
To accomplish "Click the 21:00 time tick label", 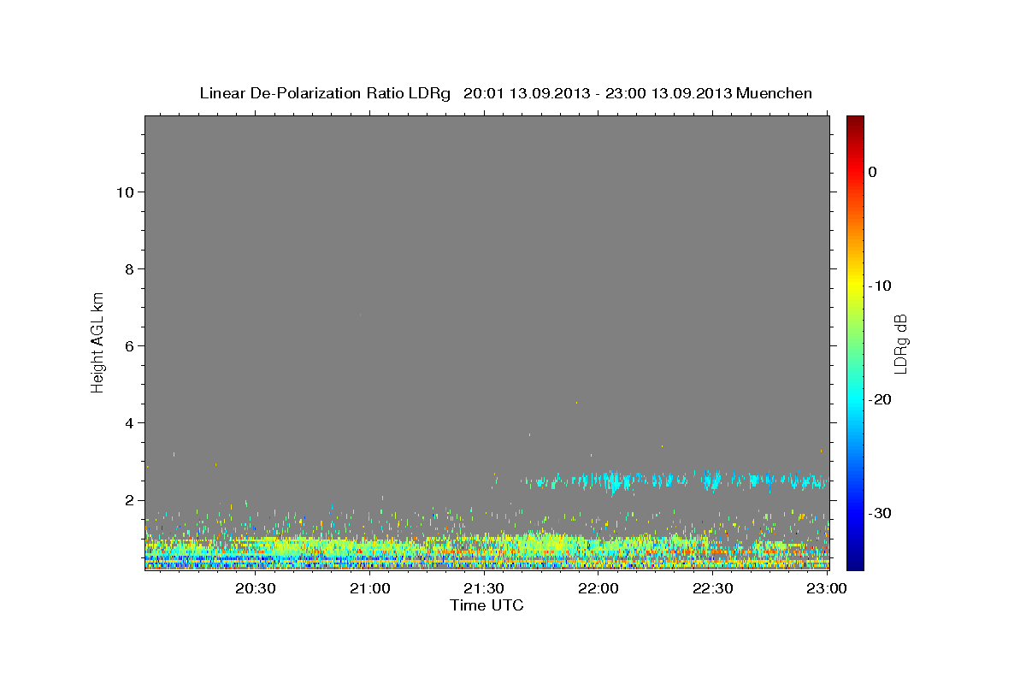I will pos(371,588).
